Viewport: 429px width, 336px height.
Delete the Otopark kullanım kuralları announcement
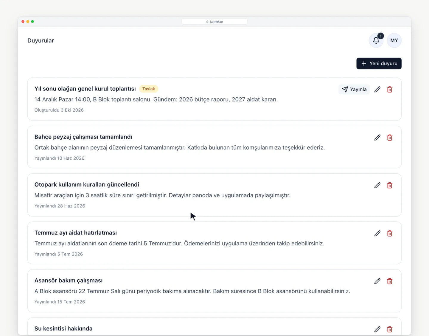pyautogui.click(x=390, y=185)
